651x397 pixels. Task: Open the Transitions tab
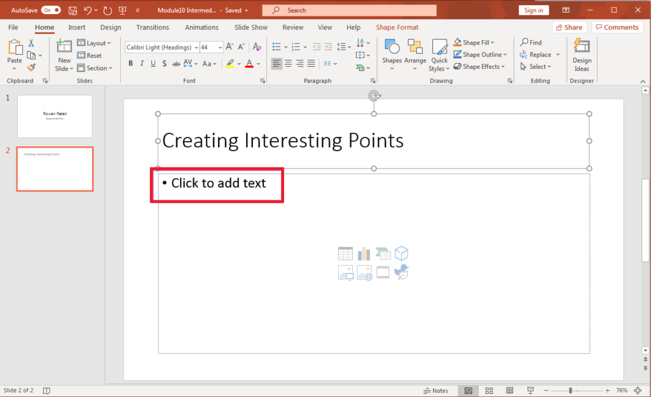pos(153,27)
